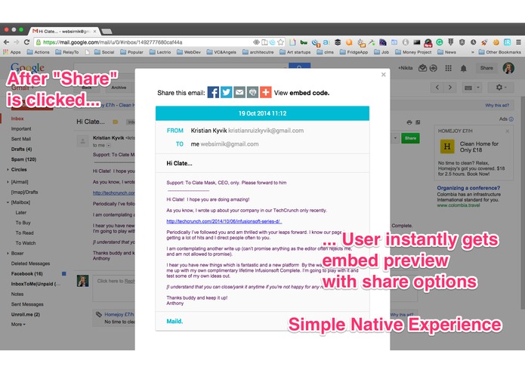This screenshot has height=373, width=525.
Task: Open the Important folder
Action: coord(21,129)
